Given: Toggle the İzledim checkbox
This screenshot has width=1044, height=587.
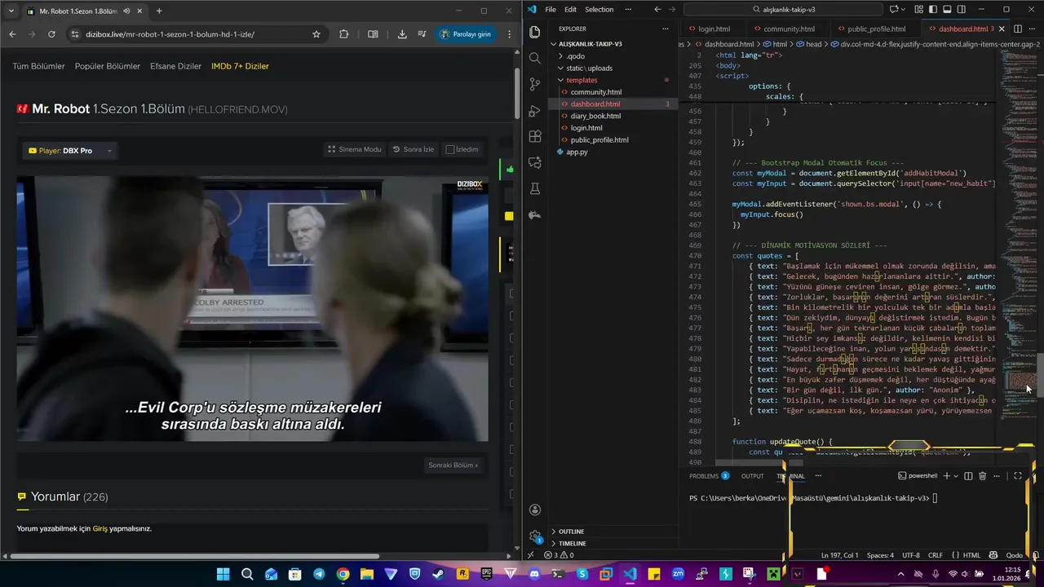Looking at the screenshot, I should pos(450,149).
